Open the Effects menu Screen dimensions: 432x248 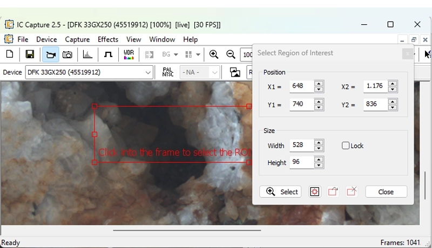tap(108, 39)
